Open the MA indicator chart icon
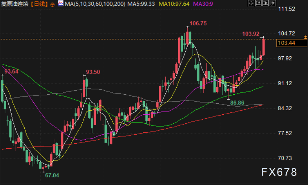This screenshot has height=185, width=308. [x=61, y=3]
